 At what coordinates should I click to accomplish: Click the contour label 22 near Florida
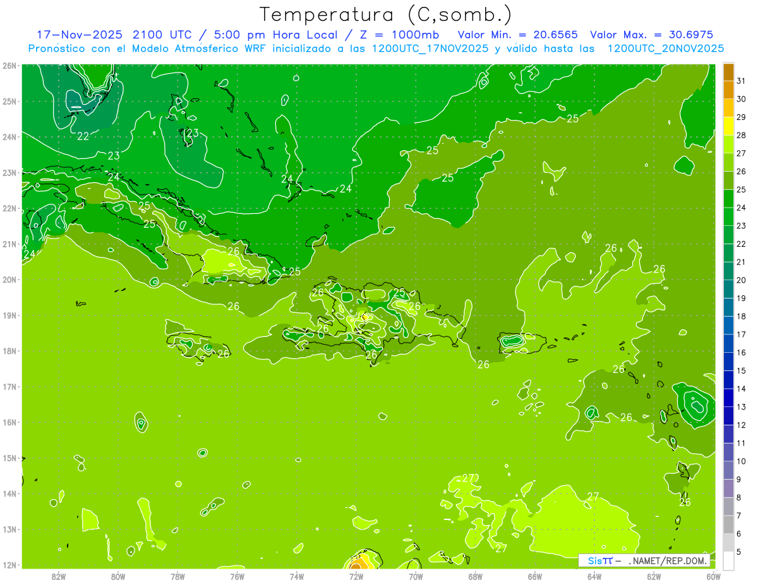coord(83,136)
